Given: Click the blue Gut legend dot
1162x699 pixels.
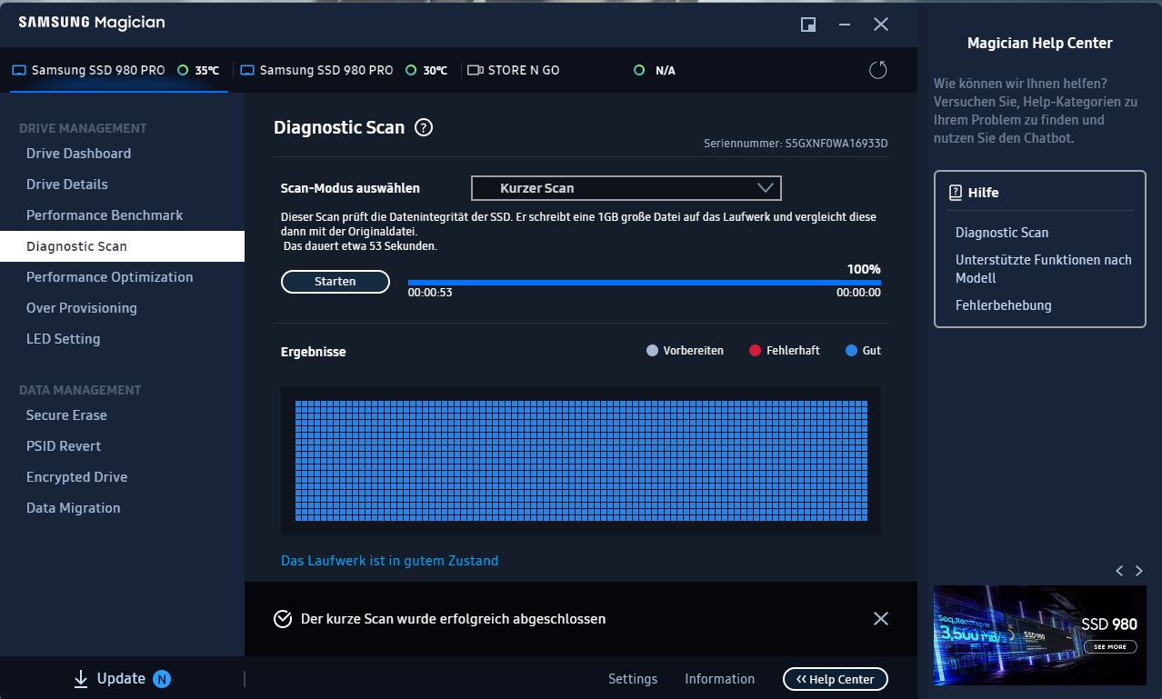Looking at the screenshot, I should (851, 351).
